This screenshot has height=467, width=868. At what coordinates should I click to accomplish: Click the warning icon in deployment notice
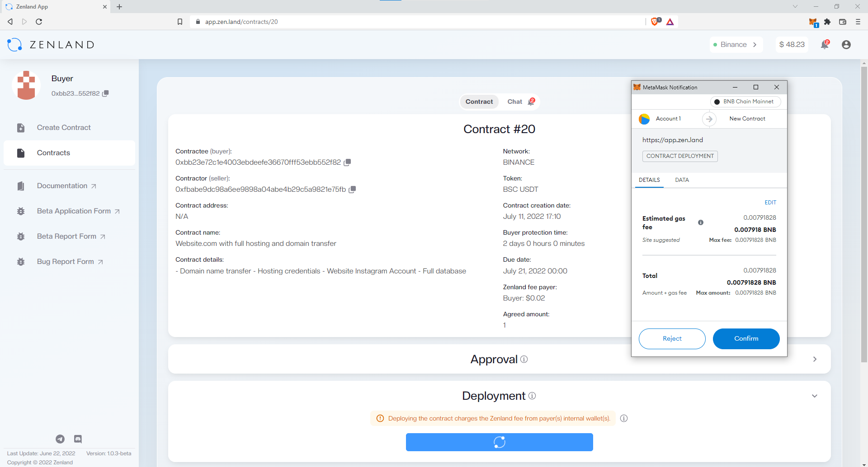coord(380,418)
